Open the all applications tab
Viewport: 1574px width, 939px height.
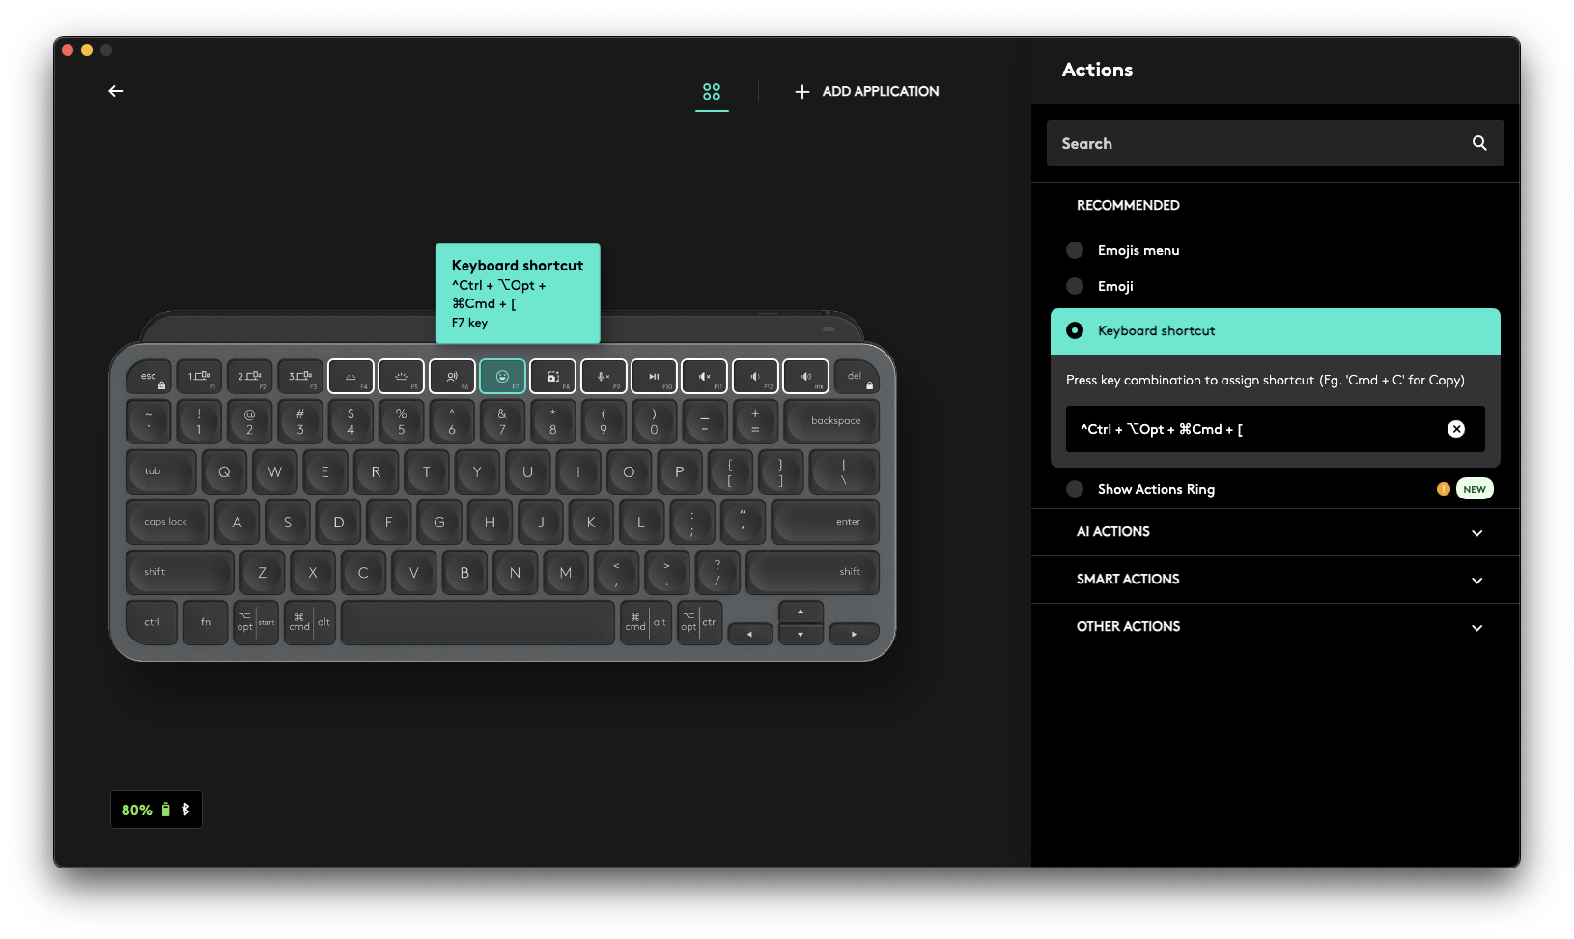[712, 92]
